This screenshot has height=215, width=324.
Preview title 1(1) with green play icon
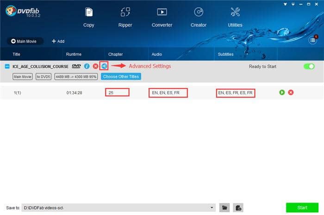pyautogui.click(x=282, y=92)
